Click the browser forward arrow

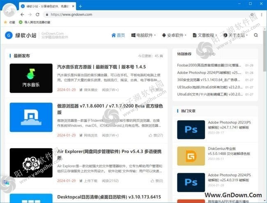pyautogui.click(x=30, y=14)
